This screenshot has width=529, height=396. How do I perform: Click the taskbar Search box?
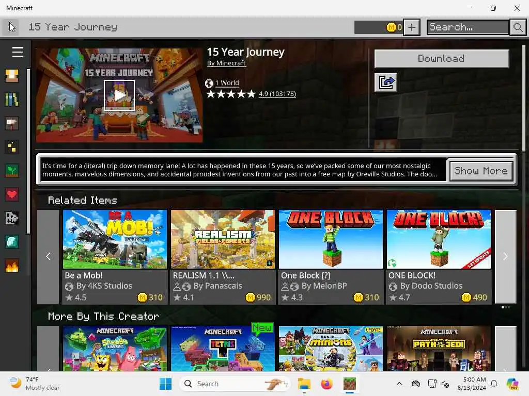[x=235, y=384]
